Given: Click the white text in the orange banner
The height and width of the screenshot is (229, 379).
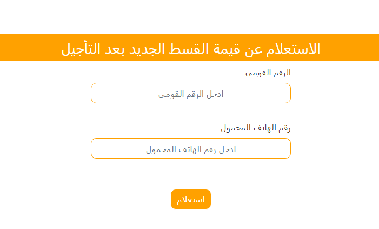Looking at the screenshot, I should (x=190, y=48).
